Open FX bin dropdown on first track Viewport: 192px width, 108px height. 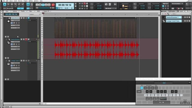tap(36, 20)
